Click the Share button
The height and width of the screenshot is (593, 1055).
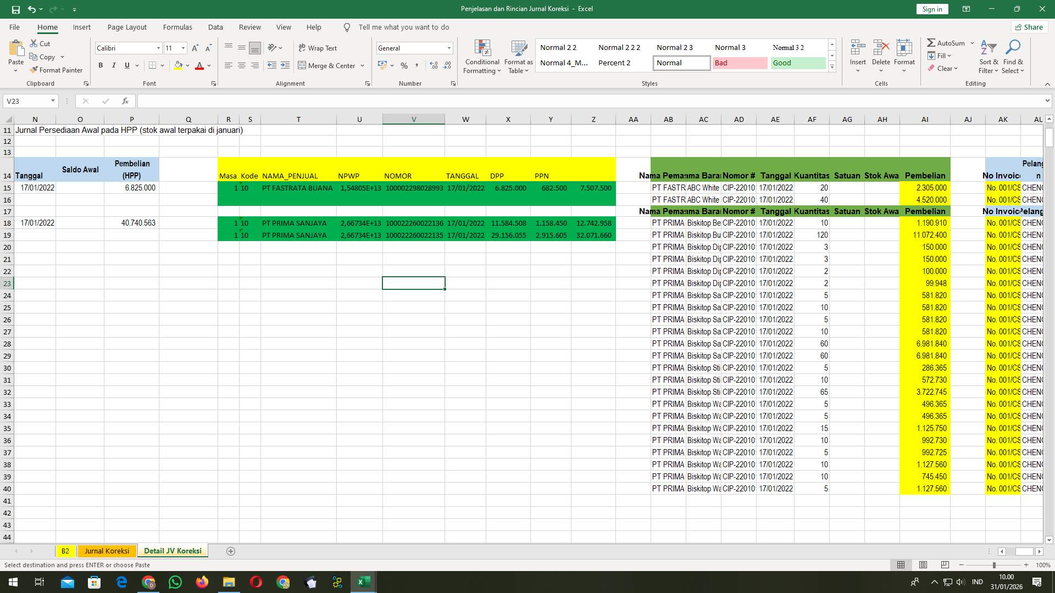[1029, 27]
